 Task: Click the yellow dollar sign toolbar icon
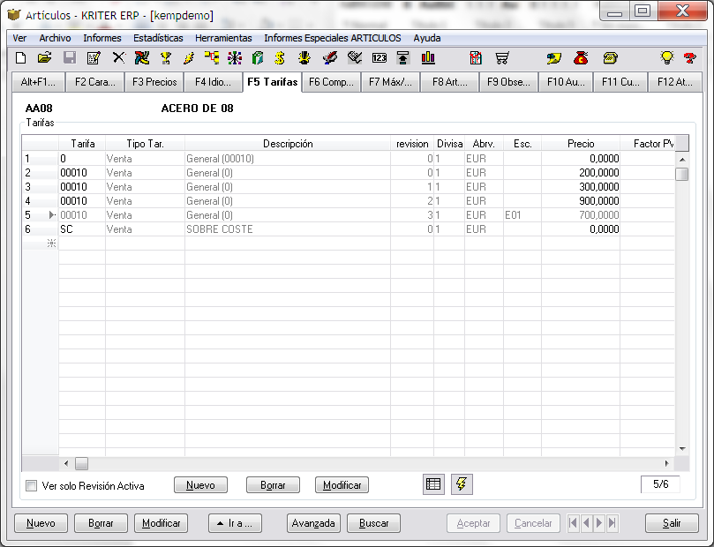pyautogui.click(x=280, y=58)
